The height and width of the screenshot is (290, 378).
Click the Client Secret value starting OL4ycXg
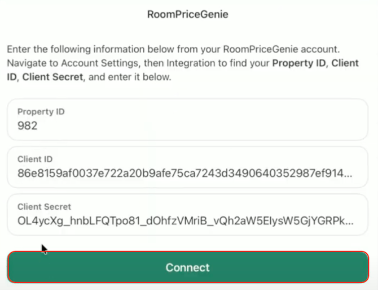(175, 221)
